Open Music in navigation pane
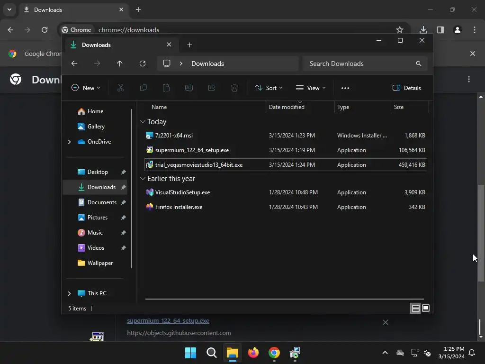 95,233
